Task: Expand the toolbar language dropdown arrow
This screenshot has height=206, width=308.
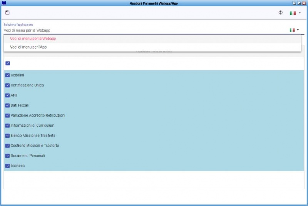Action: click(300, 13)
